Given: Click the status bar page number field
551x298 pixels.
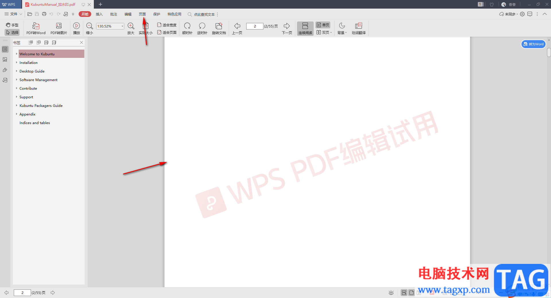Looking at the screenshot, I should coord(22,293).
